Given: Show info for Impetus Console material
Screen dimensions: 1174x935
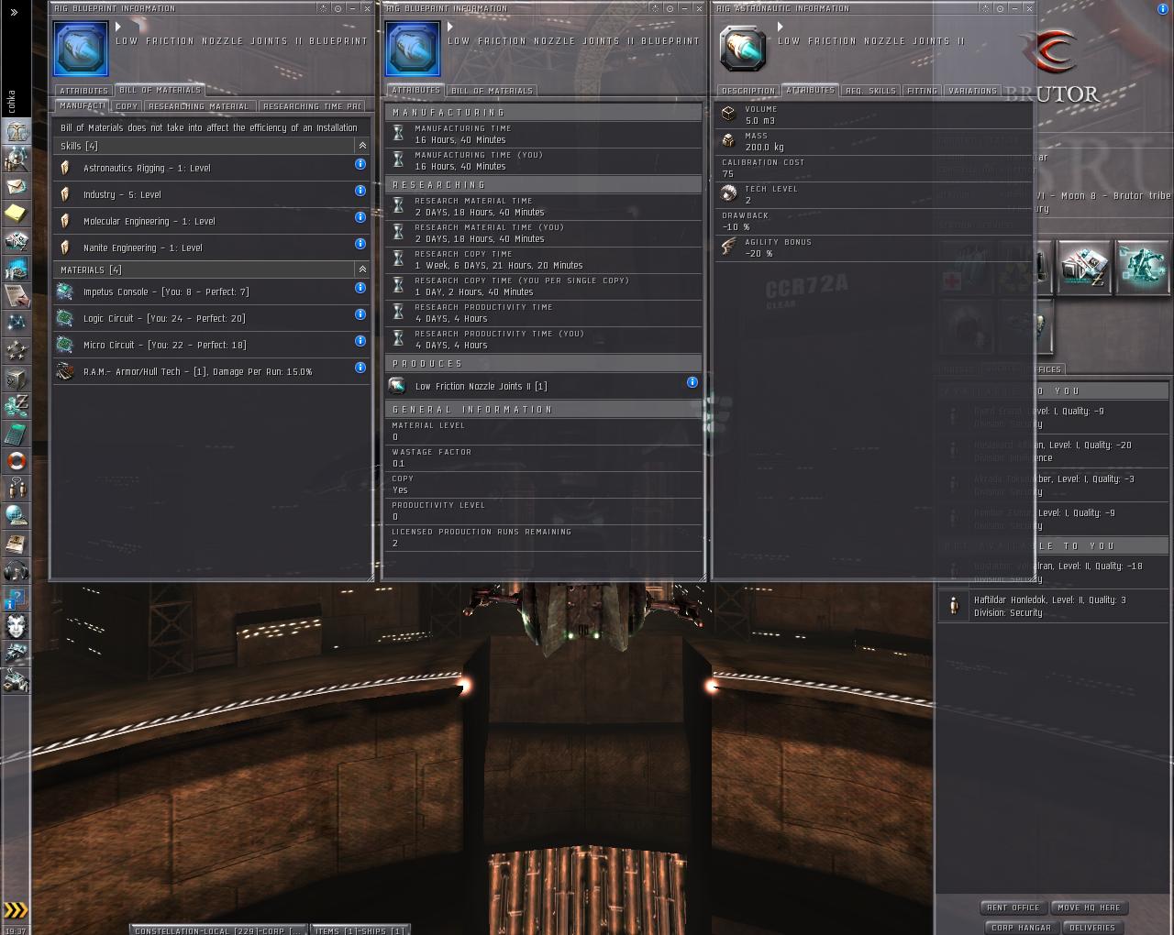Looking at the screenshot, I should pos(360,288).
